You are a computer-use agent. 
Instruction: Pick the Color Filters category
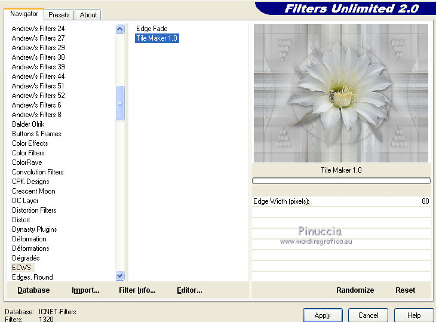coord(28,153)
